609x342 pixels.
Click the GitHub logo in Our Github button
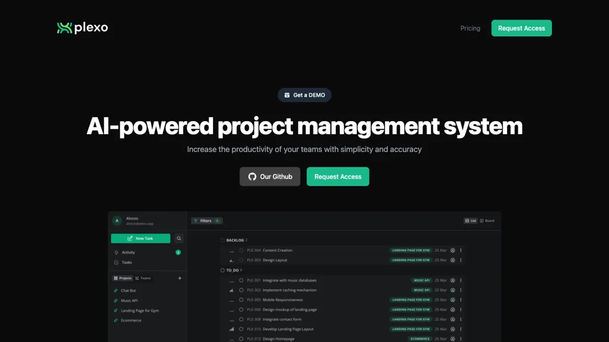tap(253, 176)
